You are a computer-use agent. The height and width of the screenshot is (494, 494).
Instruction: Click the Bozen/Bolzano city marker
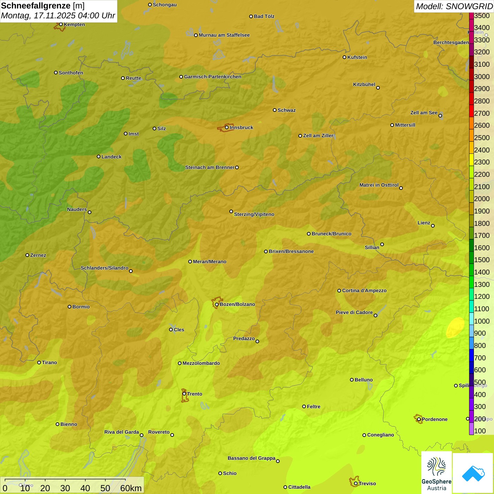pos(217,304)
